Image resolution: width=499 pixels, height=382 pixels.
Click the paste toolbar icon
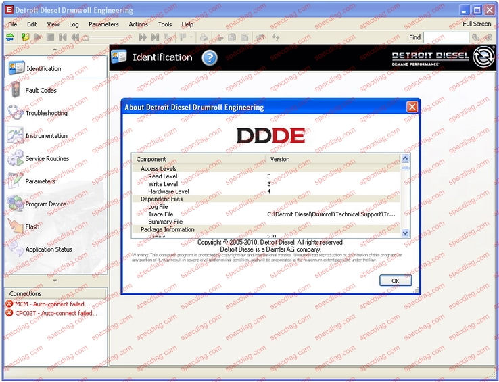pos(244,37)
